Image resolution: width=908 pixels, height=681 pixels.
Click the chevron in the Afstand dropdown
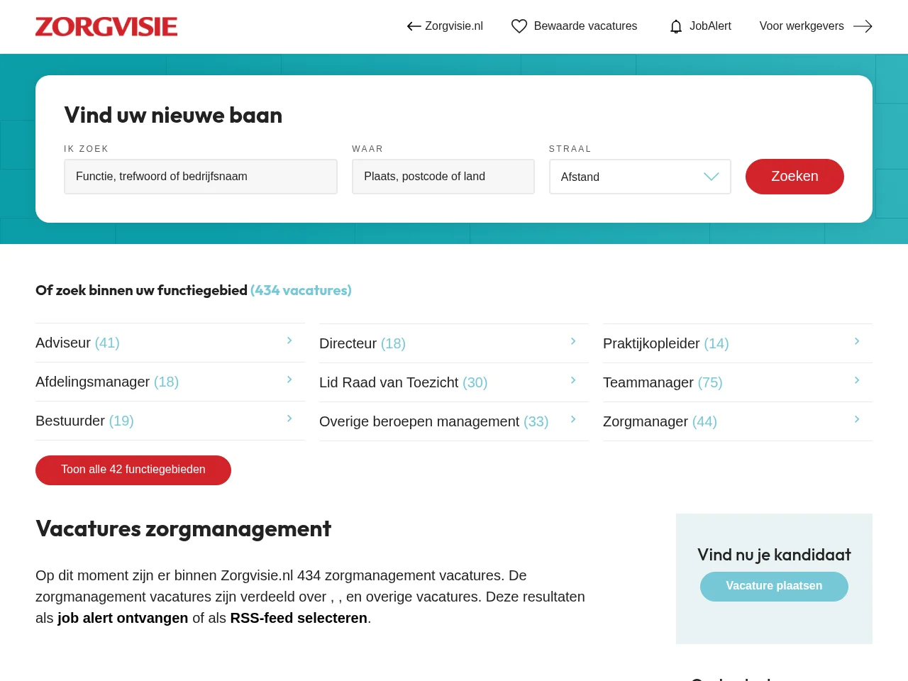(x=712, y=177)
